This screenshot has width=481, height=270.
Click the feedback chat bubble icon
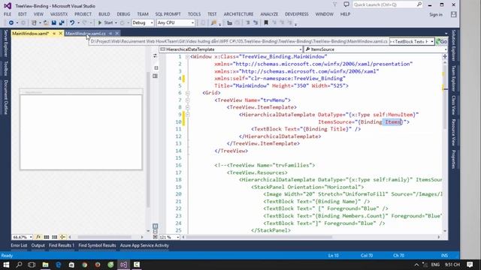click(346, 4)
